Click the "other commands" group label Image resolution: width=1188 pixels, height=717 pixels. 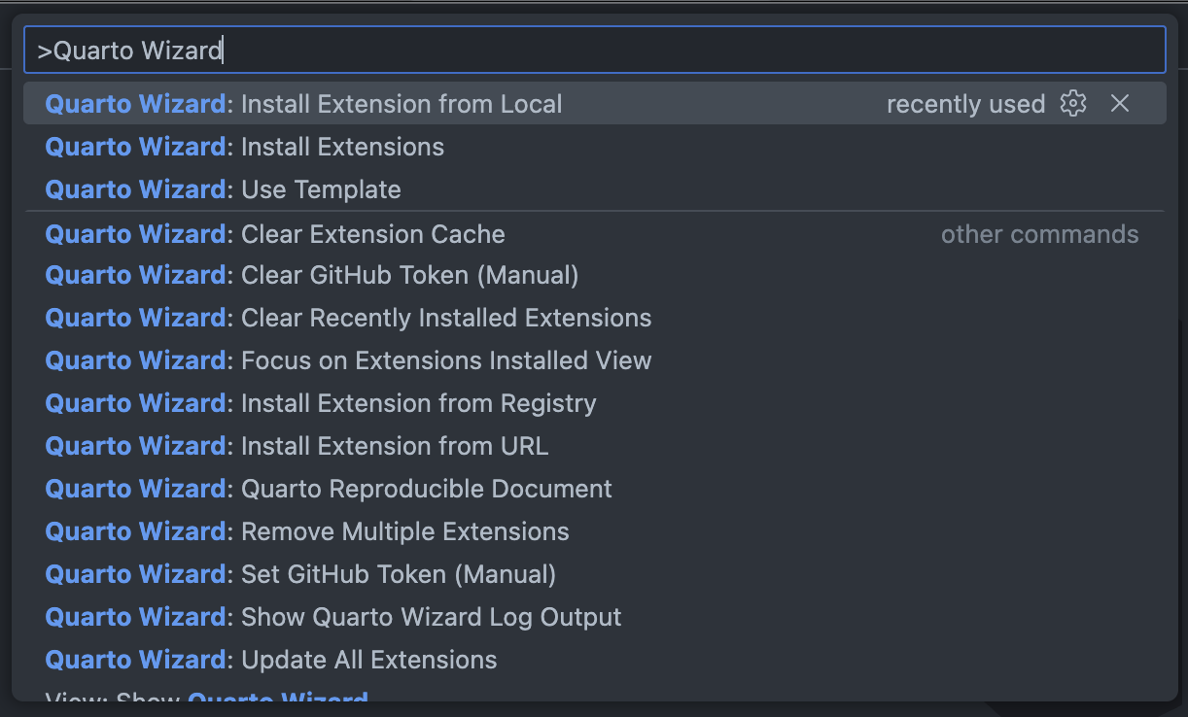[1039, 234]
